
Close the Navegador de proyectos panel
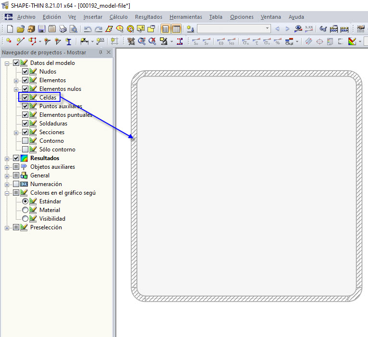point(109,52)
